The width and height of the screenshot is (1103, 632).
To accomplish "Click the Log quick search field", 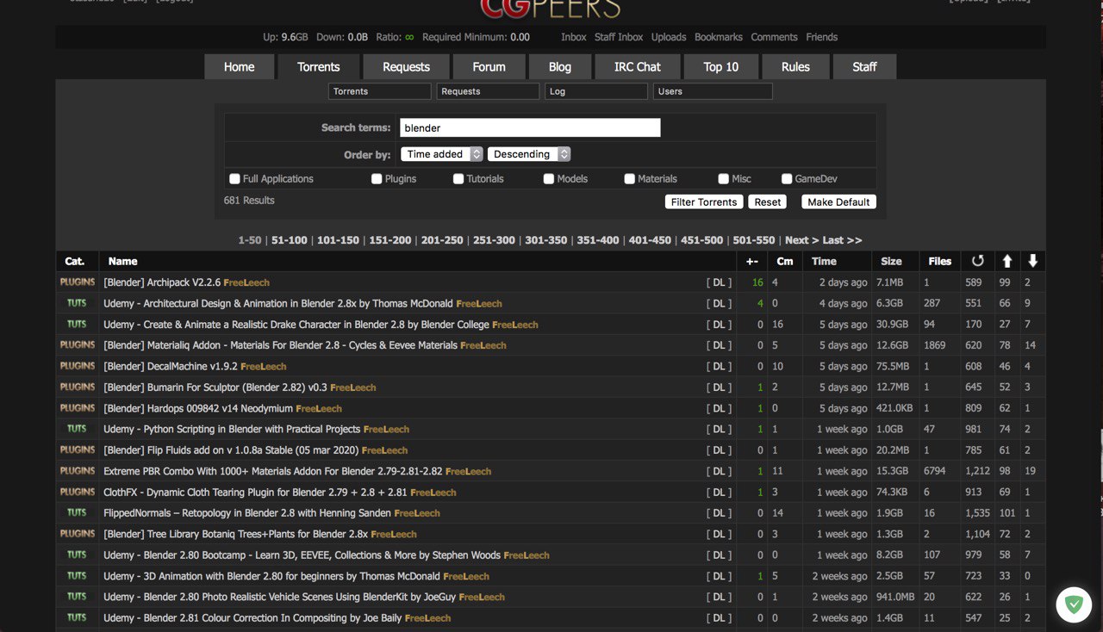I will (x=596, y=91).
